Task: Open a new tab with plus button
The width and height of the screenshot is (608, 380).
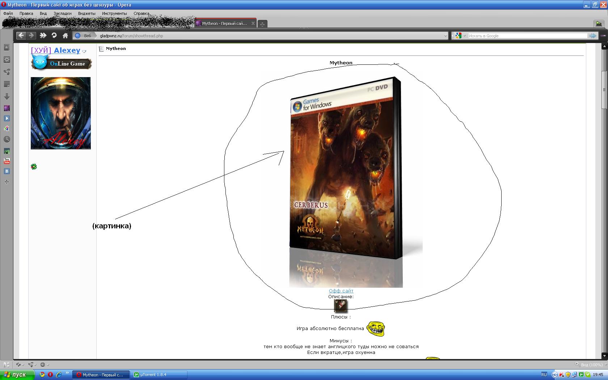Action: click(262, 24)
